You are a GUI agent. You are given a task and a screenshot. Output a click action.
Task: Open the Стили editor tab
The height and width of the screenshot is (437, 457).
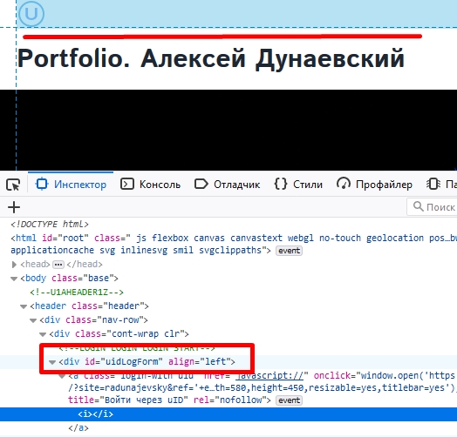[298, 185]
